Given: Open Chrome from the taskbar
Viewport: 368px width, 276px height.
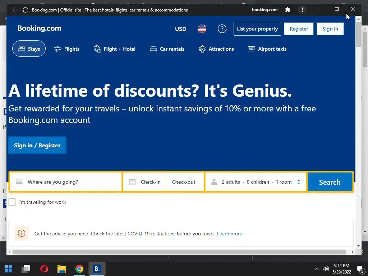Looking at the screenshot, I should pos(79,269).
